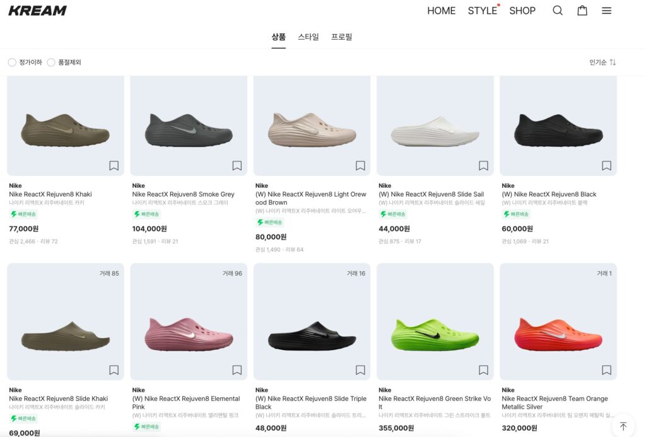Click the 44,000원 price
This screenshot has height=437, width=646.
pos(394,229)
